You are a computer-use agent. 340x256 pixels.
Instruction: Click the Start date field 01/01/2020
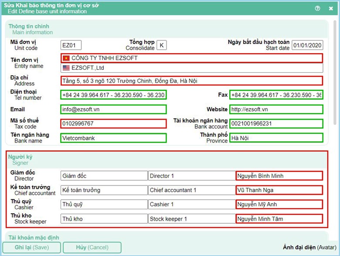point(307,45)
